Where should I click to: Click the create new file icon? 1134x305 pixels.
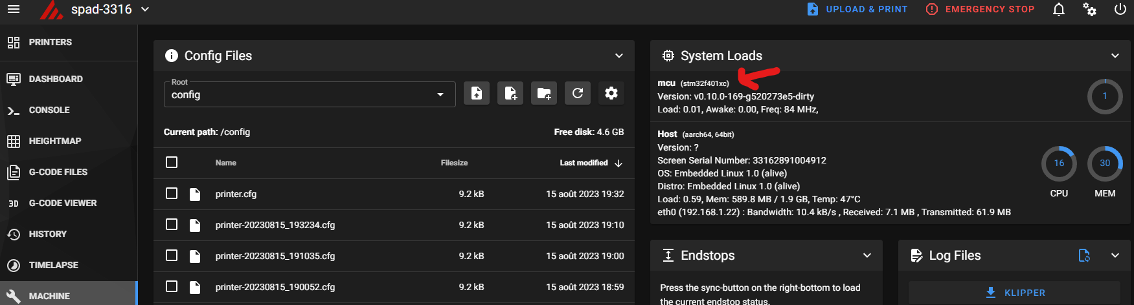tap(510, 93)
